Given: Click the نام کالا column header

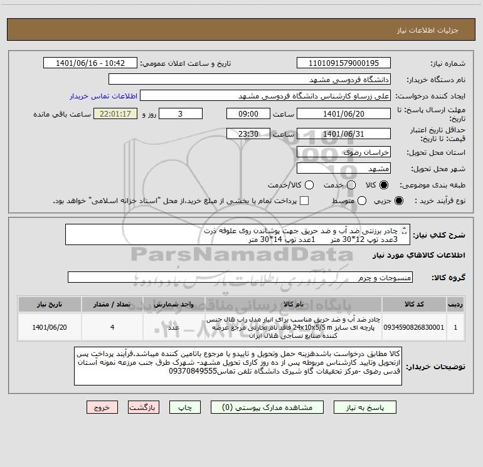Looking at the screenshot, I should coord(294,304).
